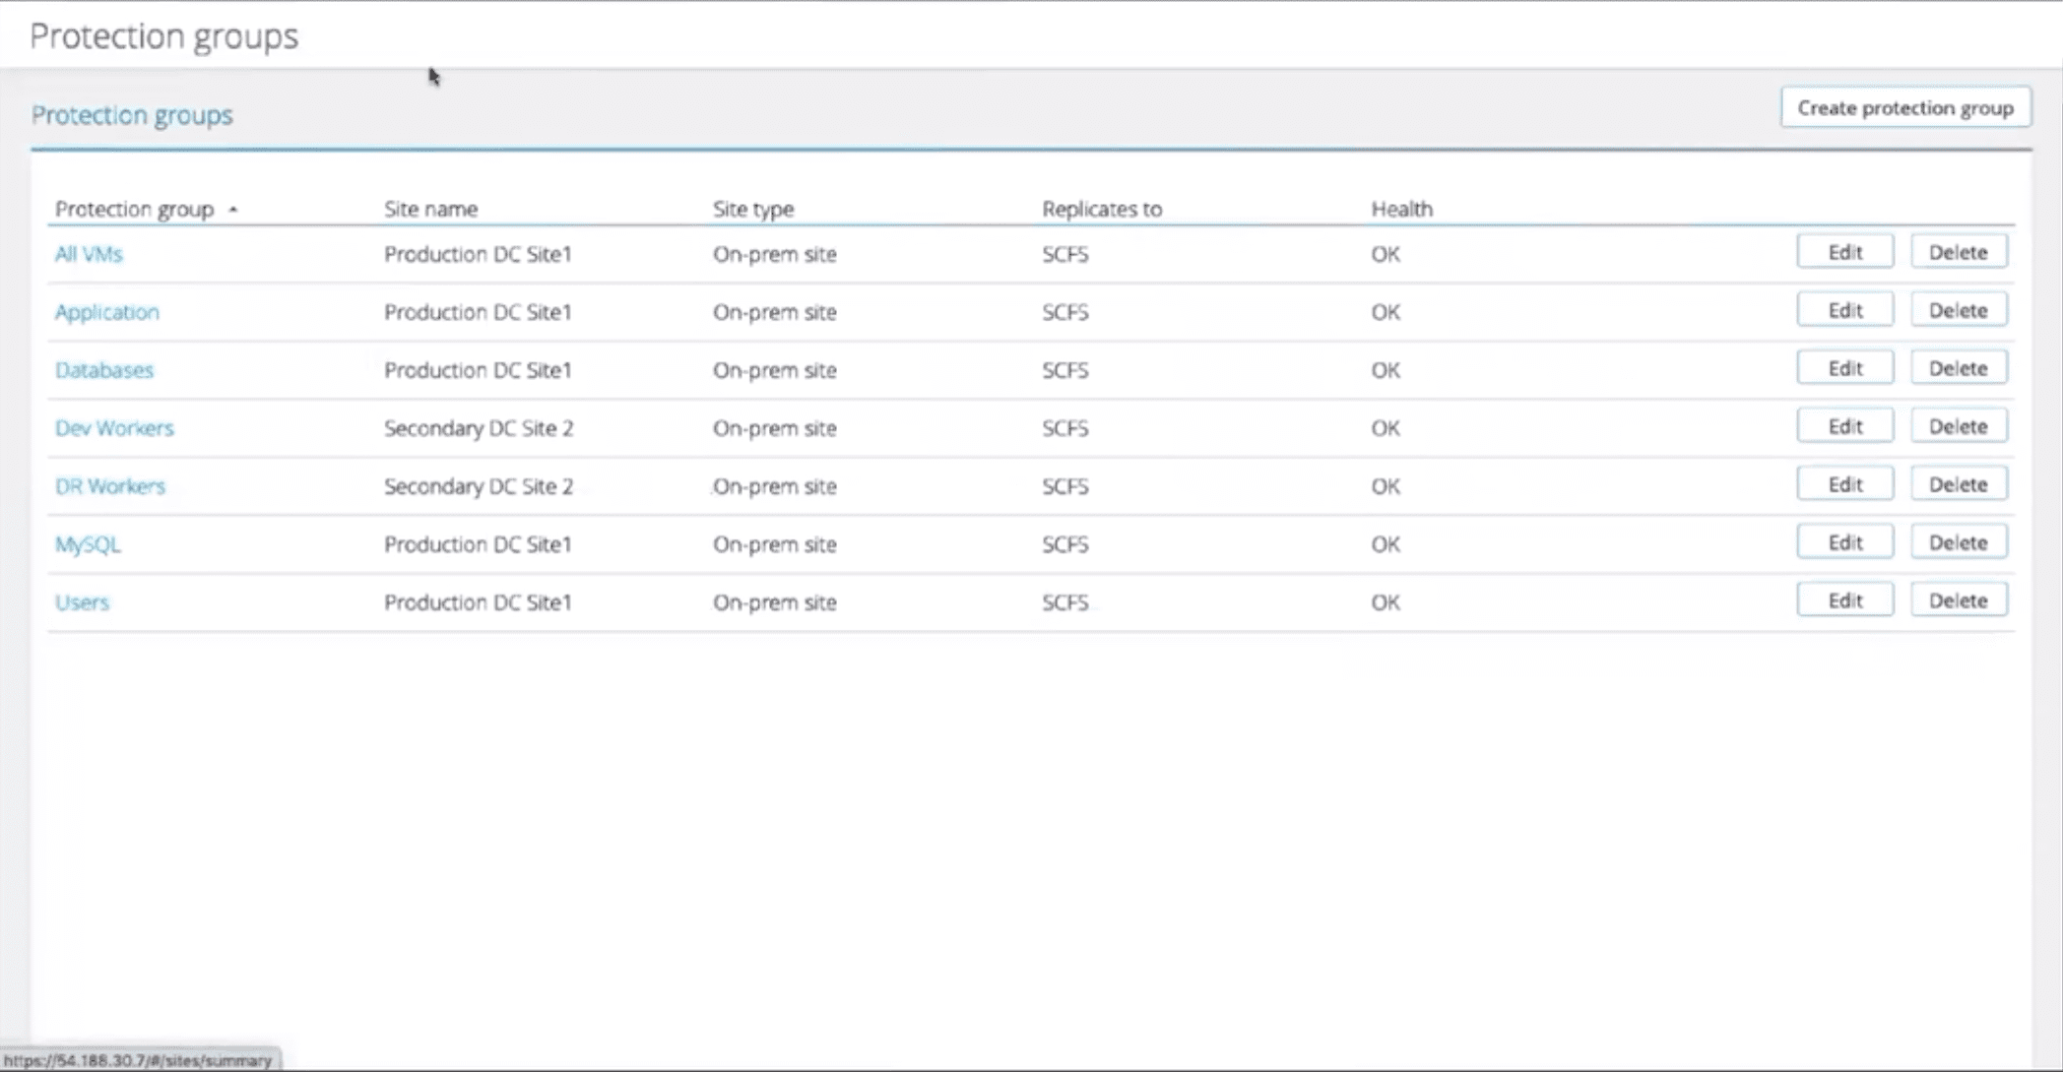Image resolution: width=2063 pixels, height=1072 pixels.
Task: Delete the Users protection group
Action: (x=1958, y=600)
